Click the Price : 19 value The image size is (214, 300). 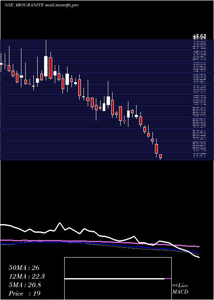click(x=24, y=294)
